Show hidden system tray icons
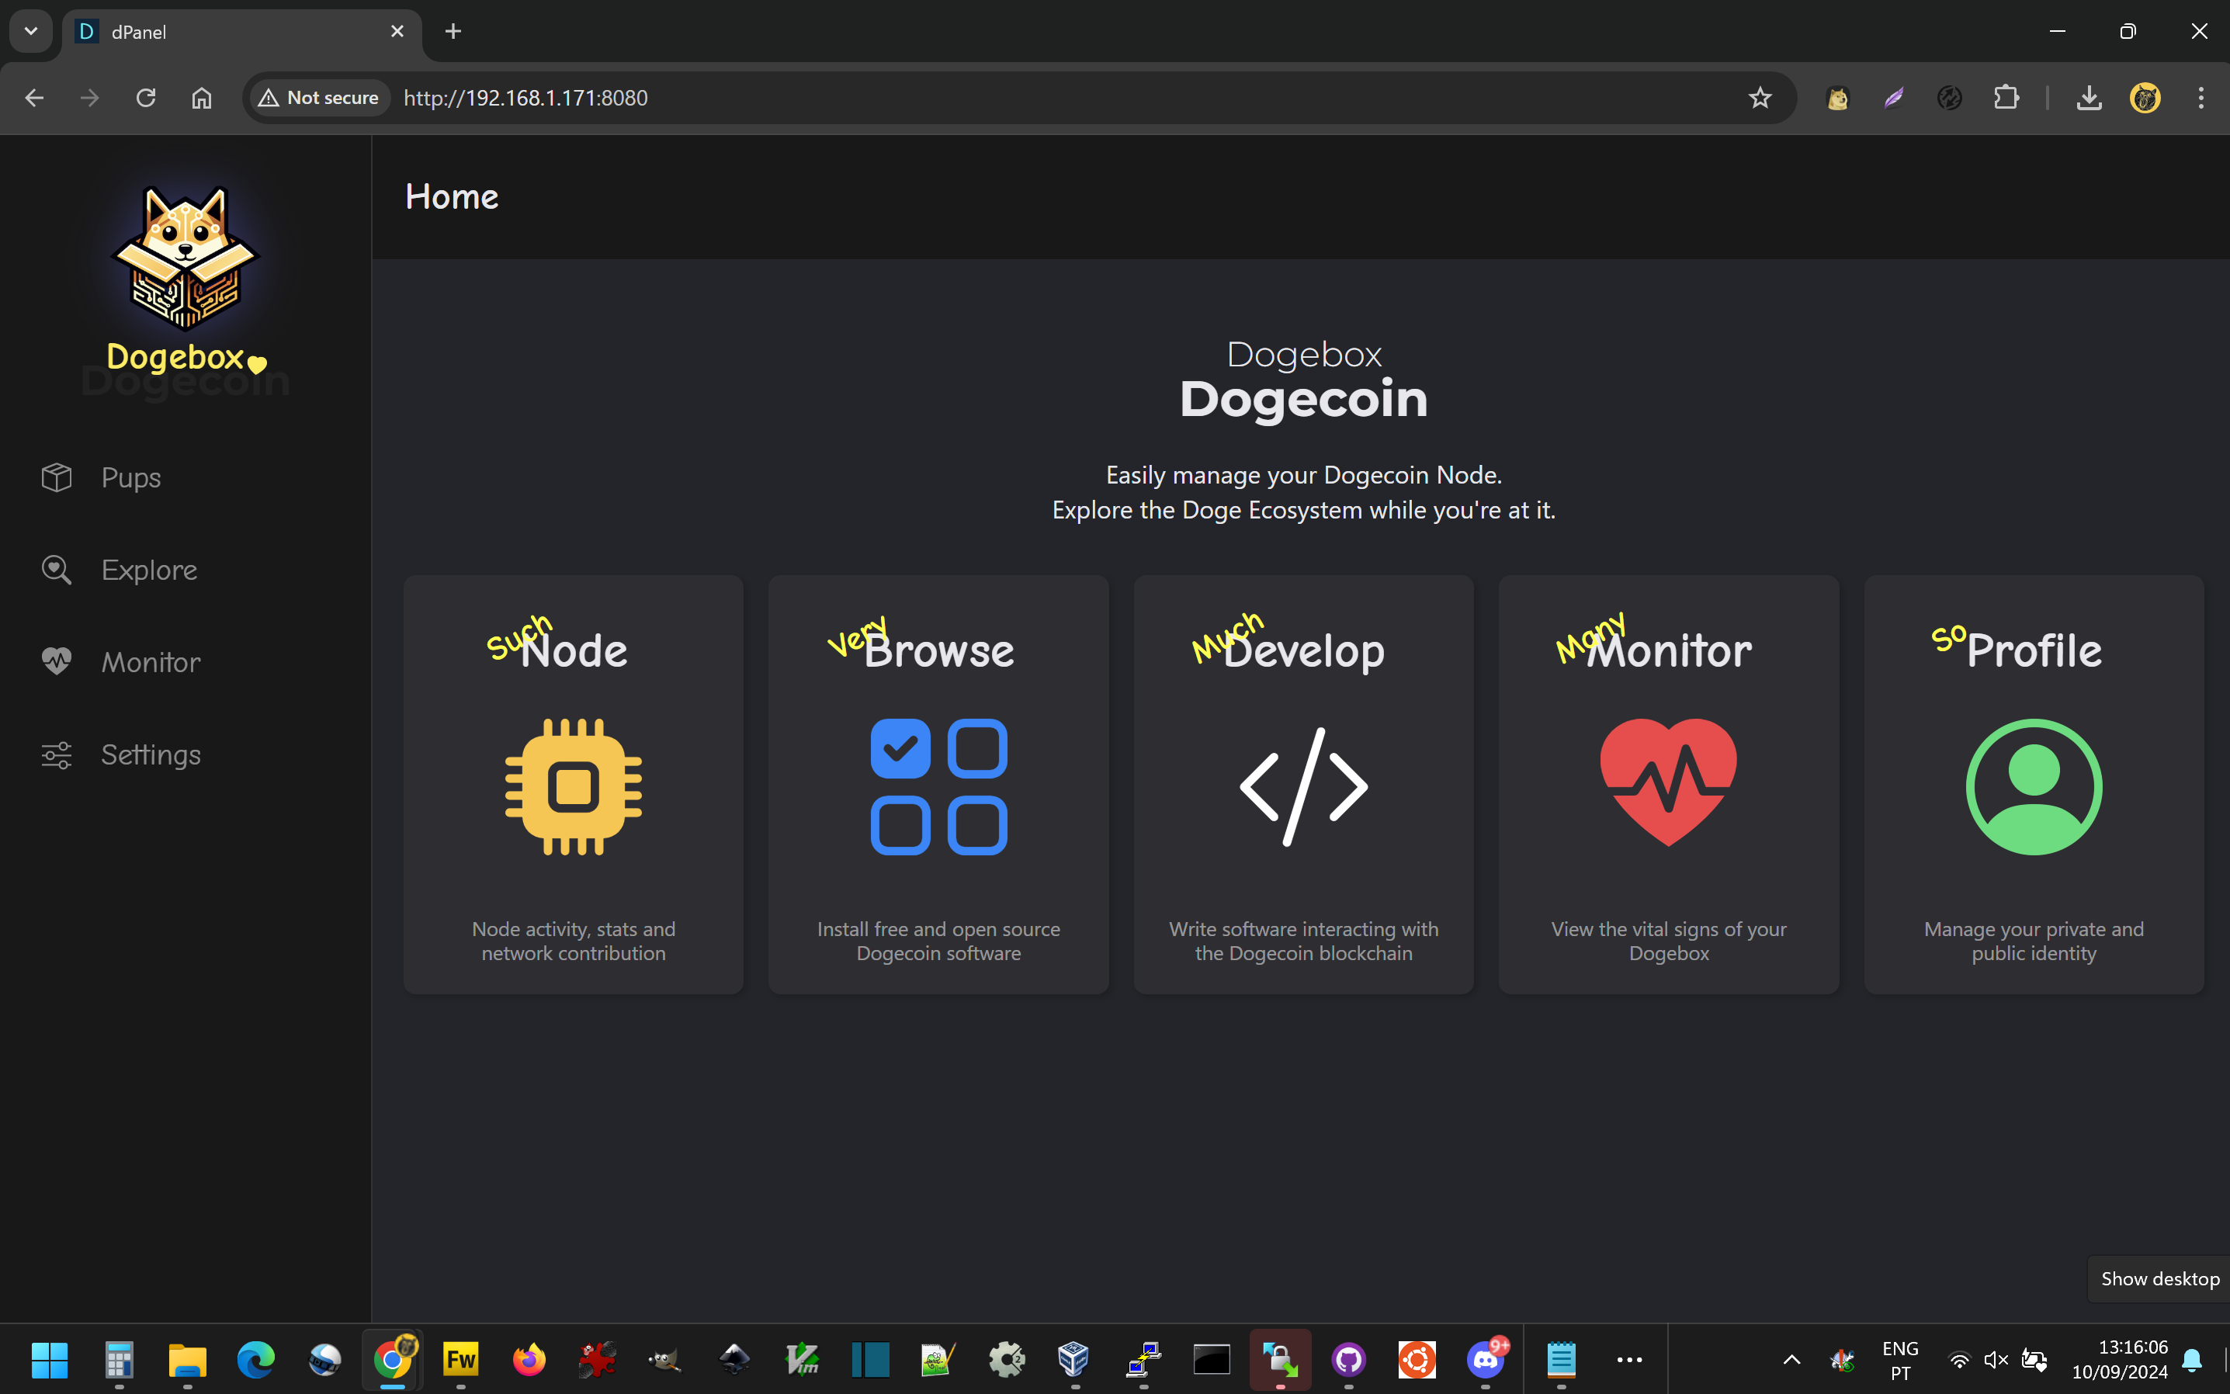2230x1394 pixels. coord(1792,1359)
